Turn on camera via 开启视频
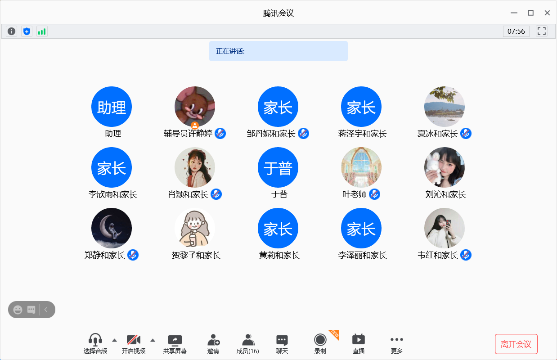The width and height of the screenshot is (557, 360). pos(134,344)
